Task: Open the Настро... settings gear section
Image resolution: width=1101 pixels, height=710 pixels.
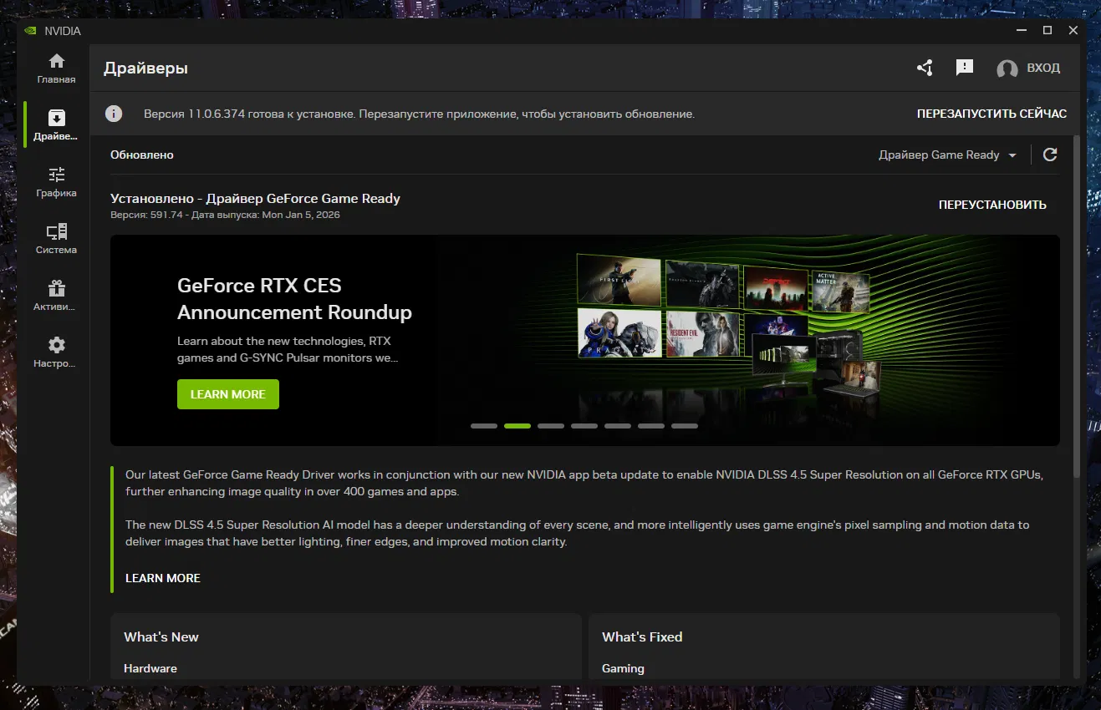Action: (x=56, y=352)
